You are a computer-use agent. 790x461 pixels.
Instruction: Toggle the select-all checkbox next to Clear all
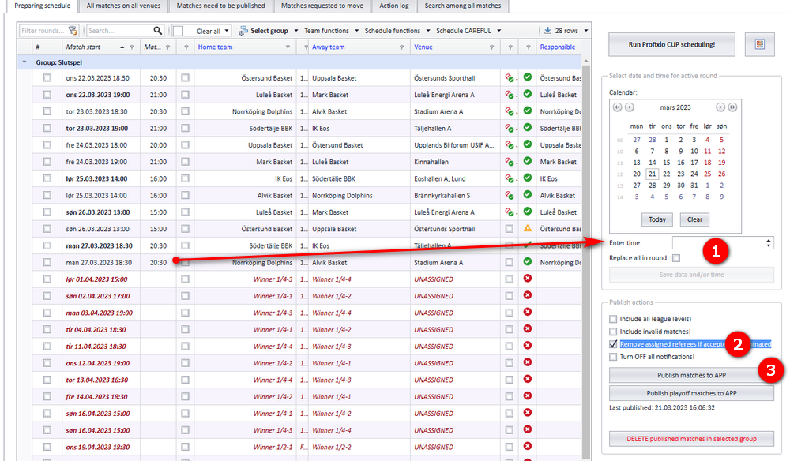pos(178,32)
